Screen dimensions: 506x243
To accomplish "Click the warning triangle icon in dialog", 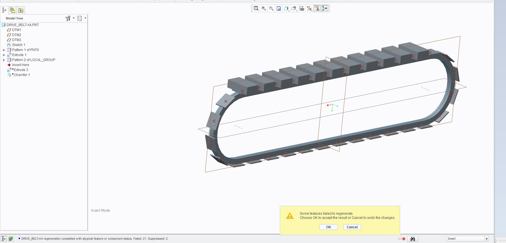I will (290, 216).
